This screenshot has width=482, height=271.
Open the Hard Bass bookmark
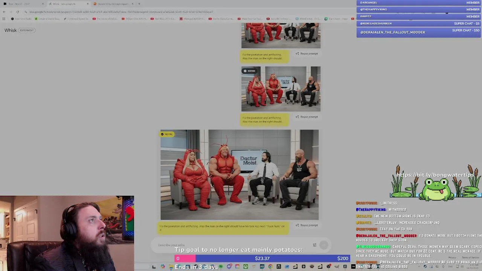tap(164, 18)
